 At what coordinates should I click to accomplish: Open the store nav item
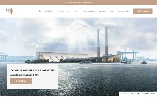(111, 11)
